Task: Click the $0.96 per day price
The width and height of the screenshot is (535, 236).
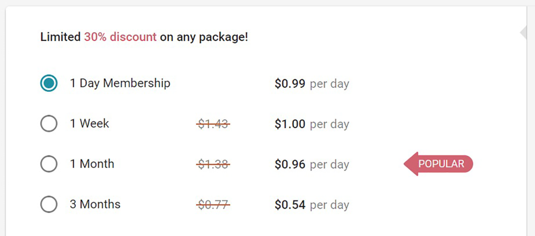Action: click(312, 165)
